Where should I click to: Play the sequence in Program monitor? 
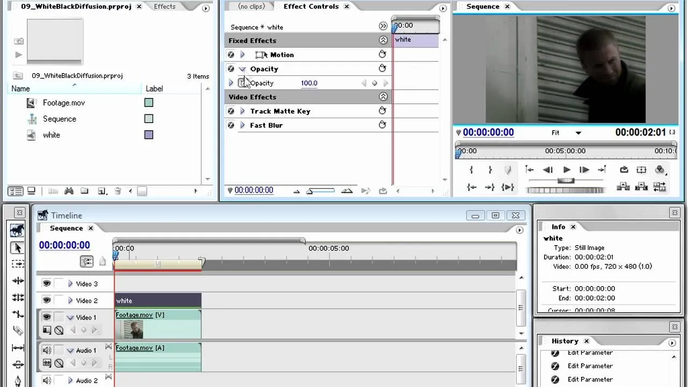[x=566, y=170]
